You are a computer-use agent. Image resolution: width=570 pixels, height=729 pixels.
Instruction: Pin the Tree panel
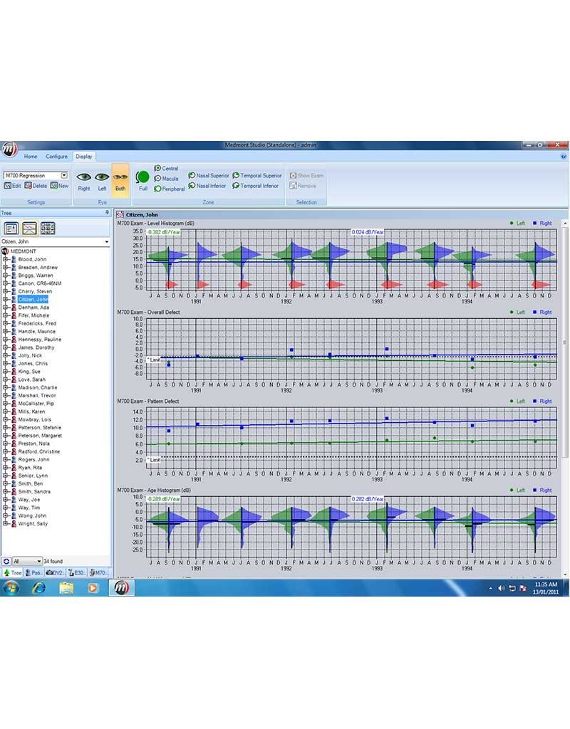click(x=108, y=212)
